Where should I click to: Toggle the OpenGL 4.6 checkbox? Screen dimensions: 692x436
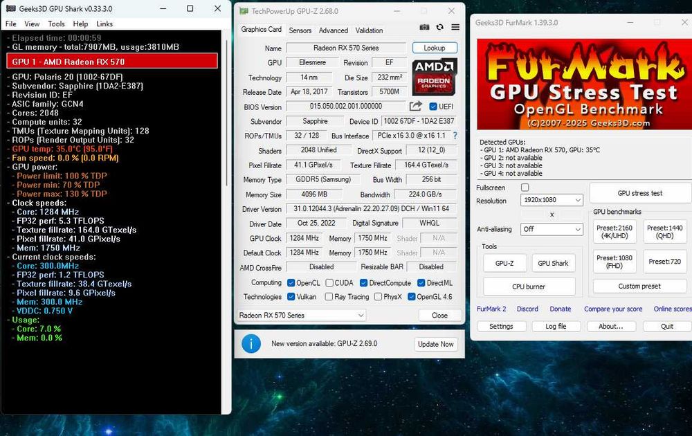[x=411, y=297]
